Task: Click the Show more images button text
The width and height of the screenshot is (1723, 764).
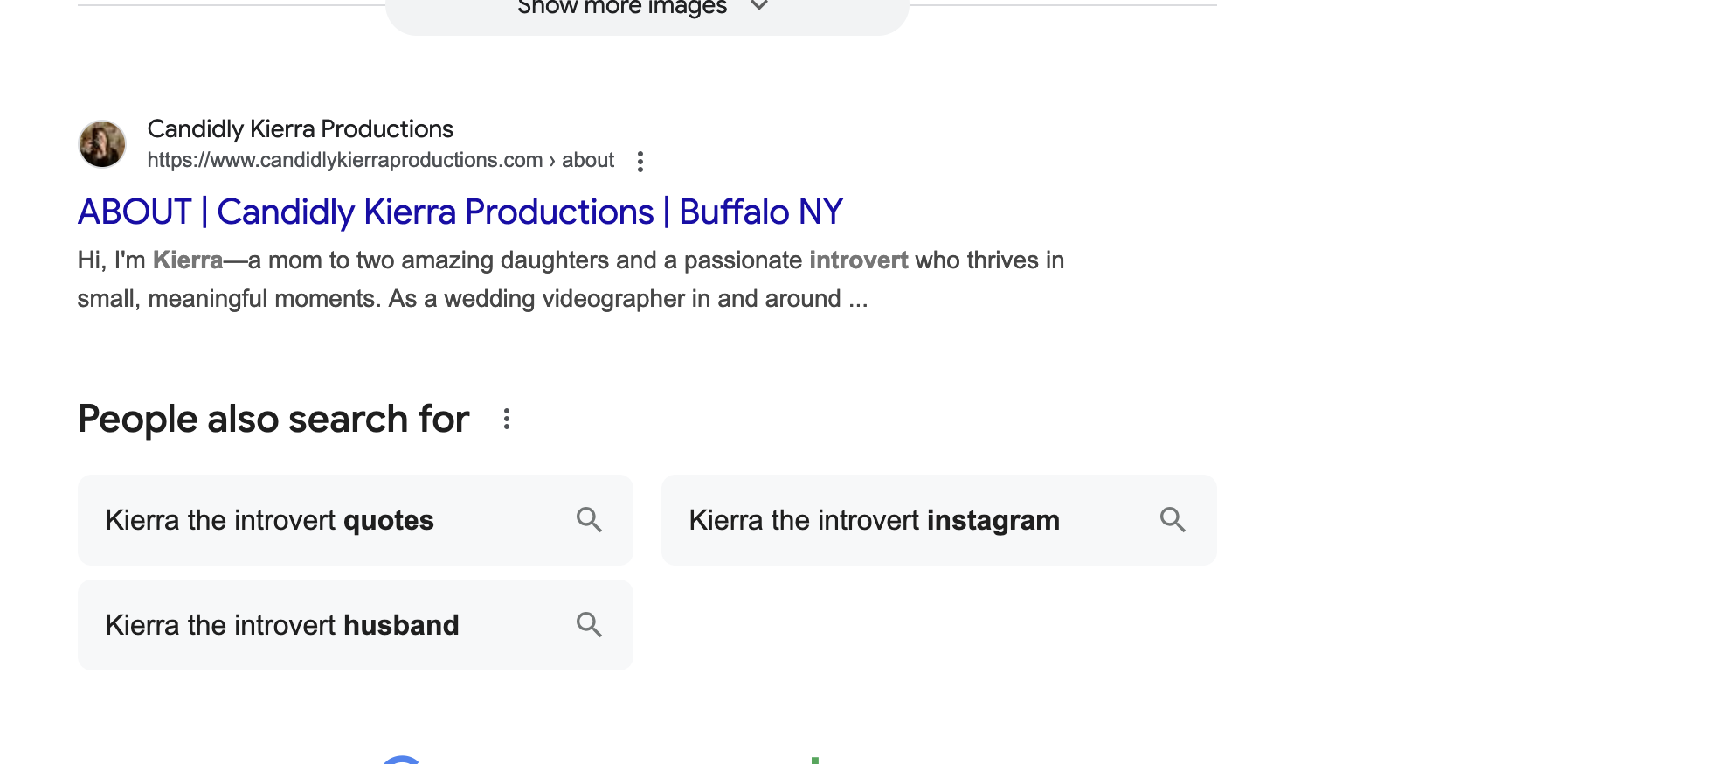Action: click(x=621, y=8)
